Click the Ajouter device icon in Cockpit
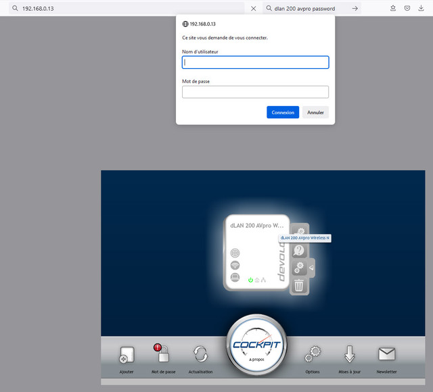 click(x=127, y=354)
